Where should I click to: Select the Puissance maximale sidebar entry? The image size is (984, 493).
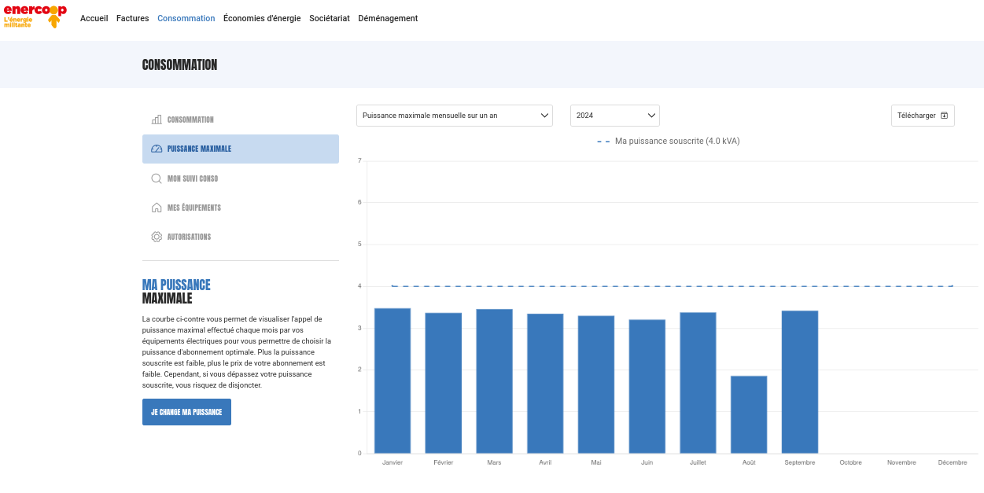[x=241, y=149]
